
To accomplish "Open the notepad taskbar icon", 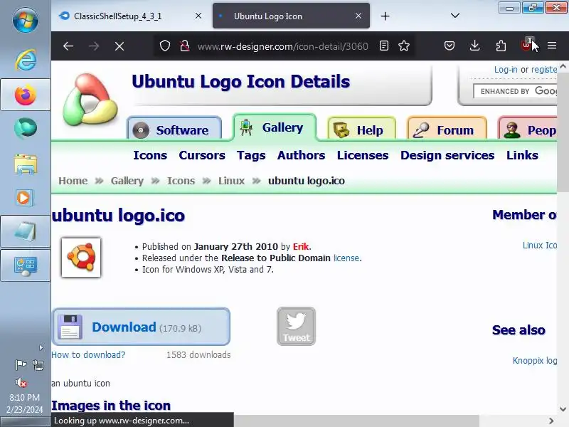I will (x=26, y=231).
